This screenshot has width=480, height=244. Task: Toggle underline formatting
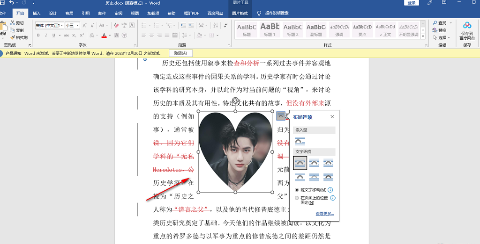53,35
